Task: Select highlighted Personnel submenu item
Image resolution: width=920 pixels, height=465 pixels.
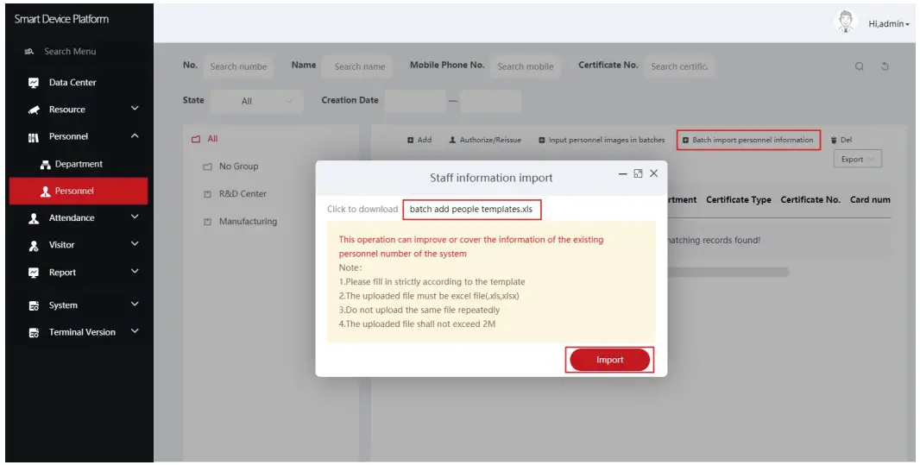Action: click(78, 192)
